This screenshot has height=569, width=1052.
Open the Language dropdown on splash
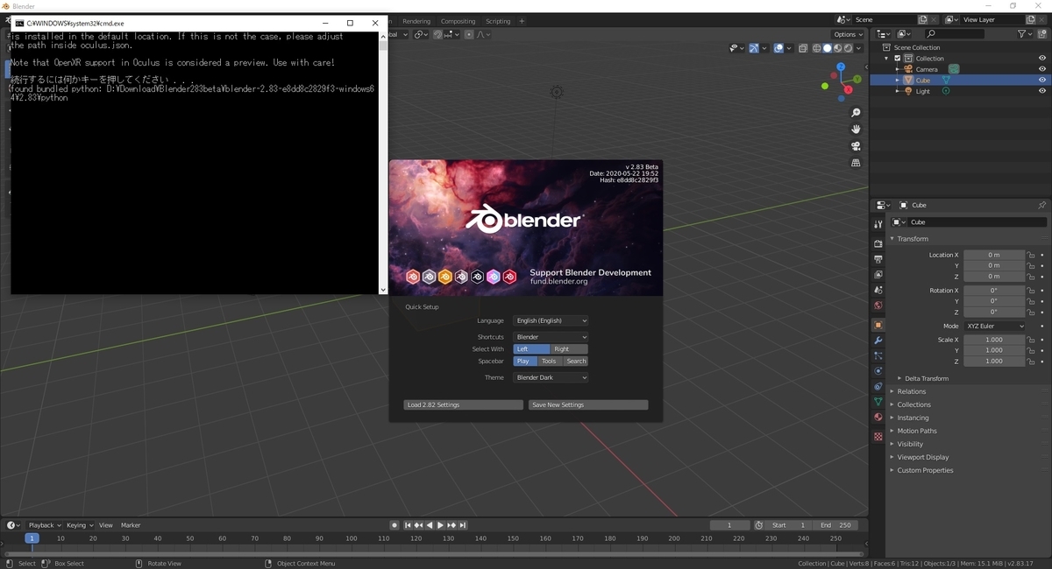pos(551,320)
